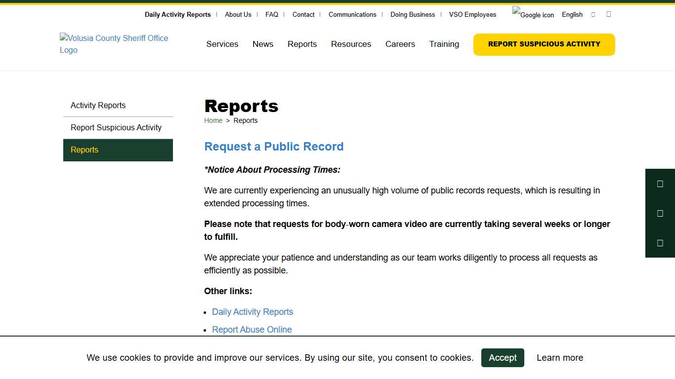Open the FAQ menu item
This screenshot has width=675, height=379.
pyautogui.click(x=272, y=14)
